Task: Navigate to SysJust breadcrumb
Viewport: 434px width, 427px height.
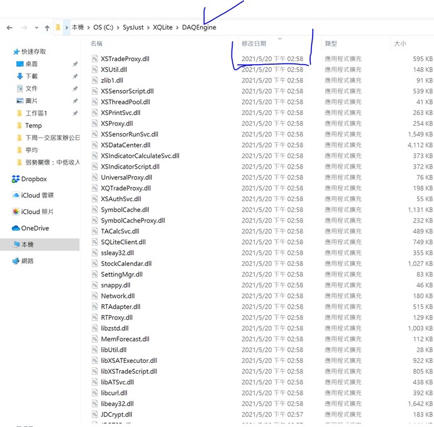Action: point(133,28)
